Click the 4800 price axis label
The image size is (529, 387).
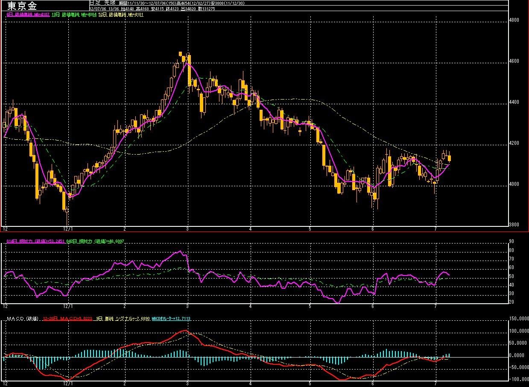(514, 21)
